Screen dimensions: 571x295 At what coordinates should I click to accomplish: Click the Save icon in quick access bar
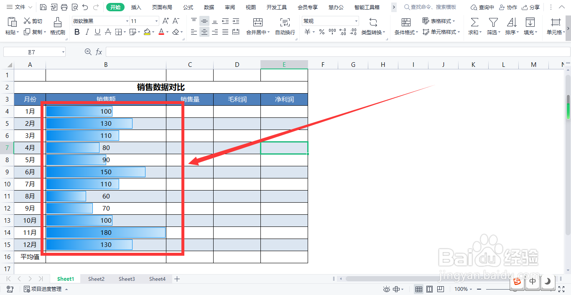[x=43, y=7]
